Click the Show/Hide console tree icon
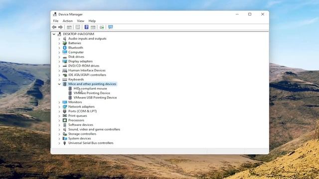Screen dimensions: 319x179 [69, 27]
